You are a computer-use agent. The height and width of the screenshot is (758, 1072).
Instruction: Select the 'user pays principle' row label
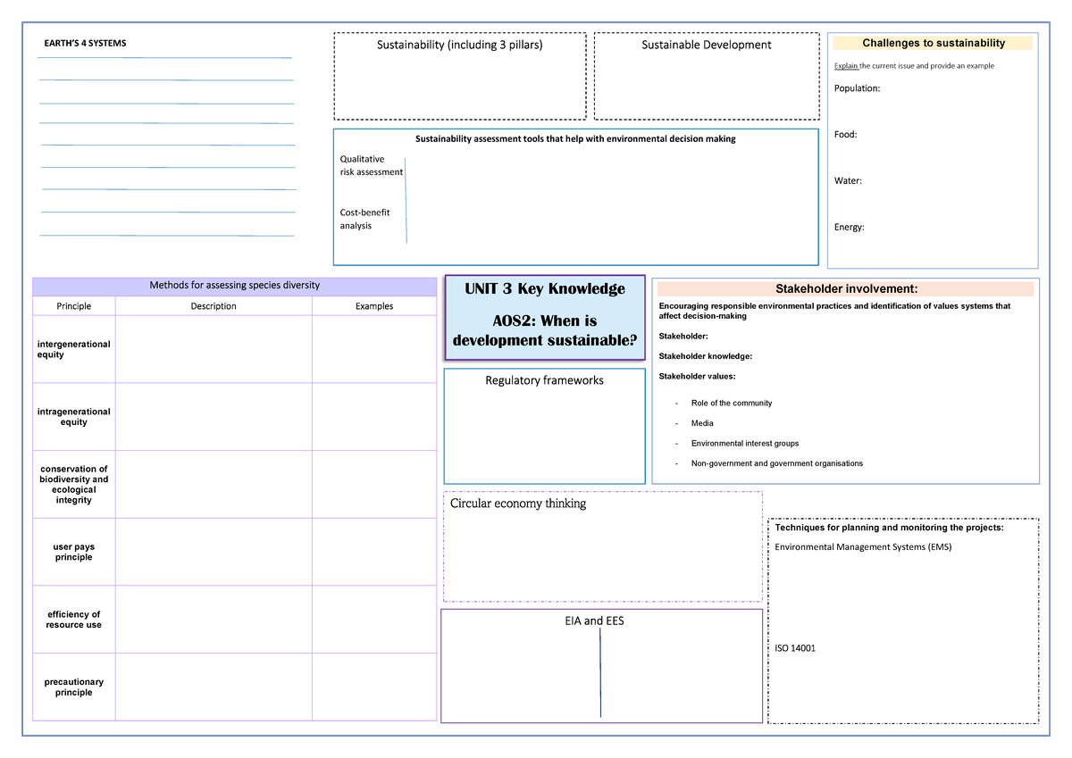(74, 552)
